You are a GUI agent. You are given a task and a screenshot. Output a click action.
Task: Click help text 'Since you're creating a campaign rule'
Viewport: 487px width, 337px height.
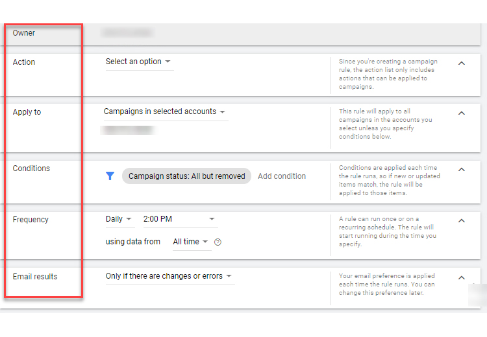pos(388,74)
